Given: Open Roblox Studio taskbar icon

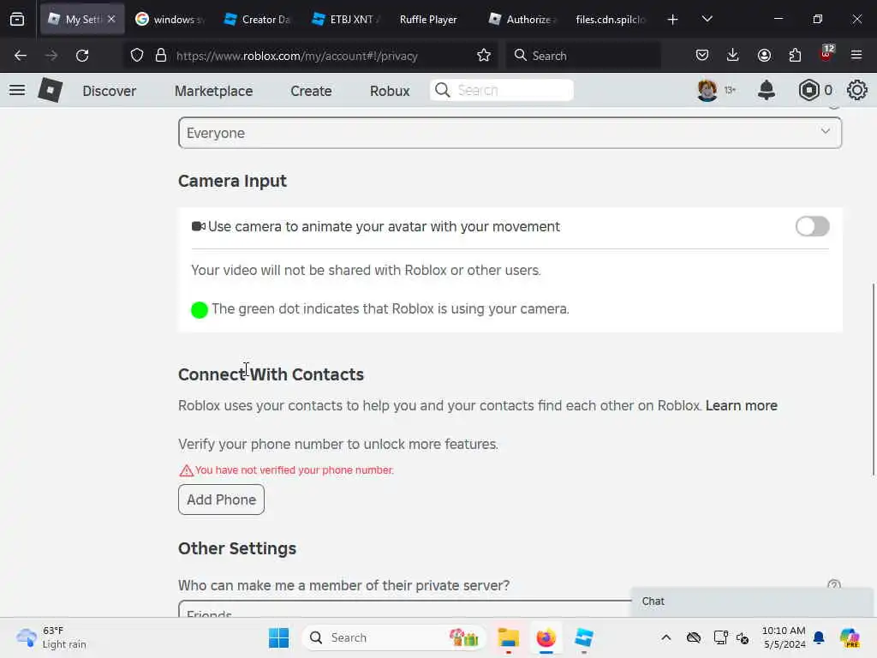Looking at the screenshot, I should (x=584, y=637).
